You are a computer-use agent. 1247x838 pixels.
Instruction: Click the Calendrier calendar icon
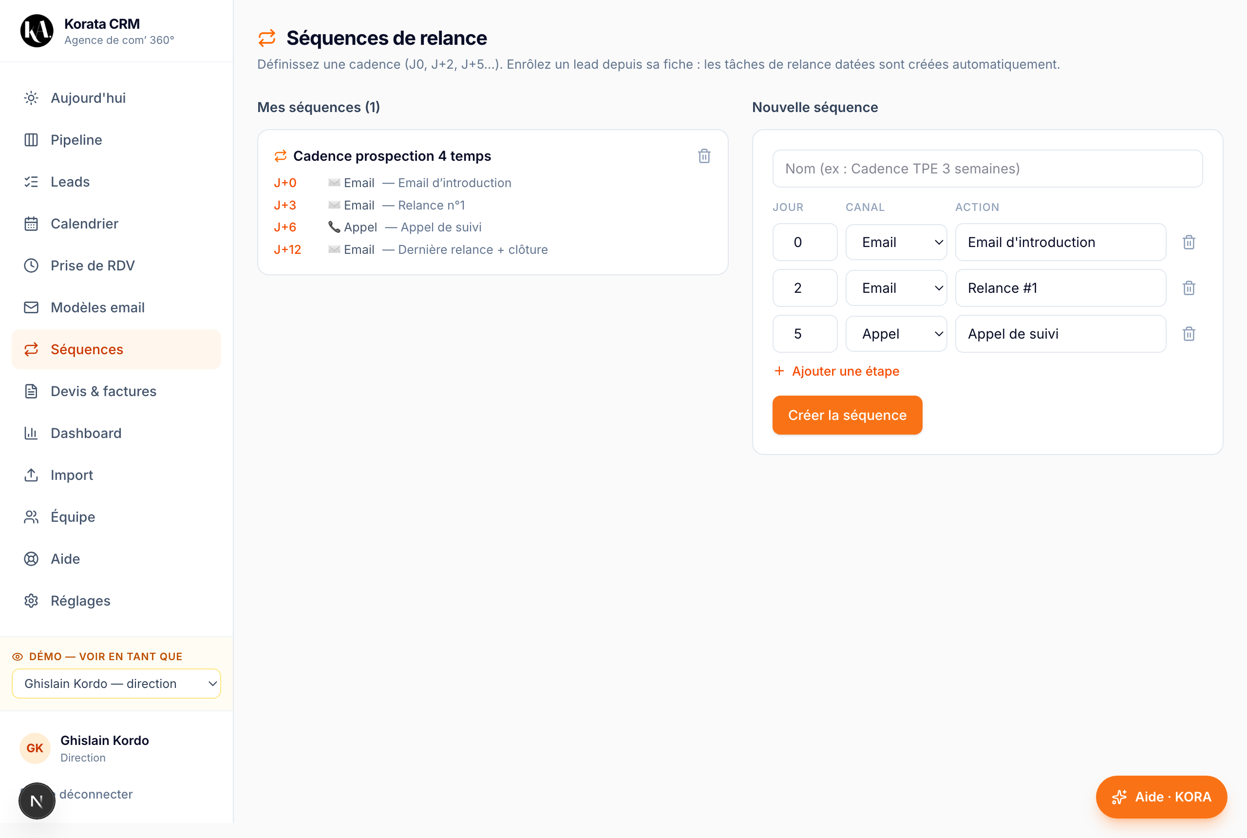point(31,224)
